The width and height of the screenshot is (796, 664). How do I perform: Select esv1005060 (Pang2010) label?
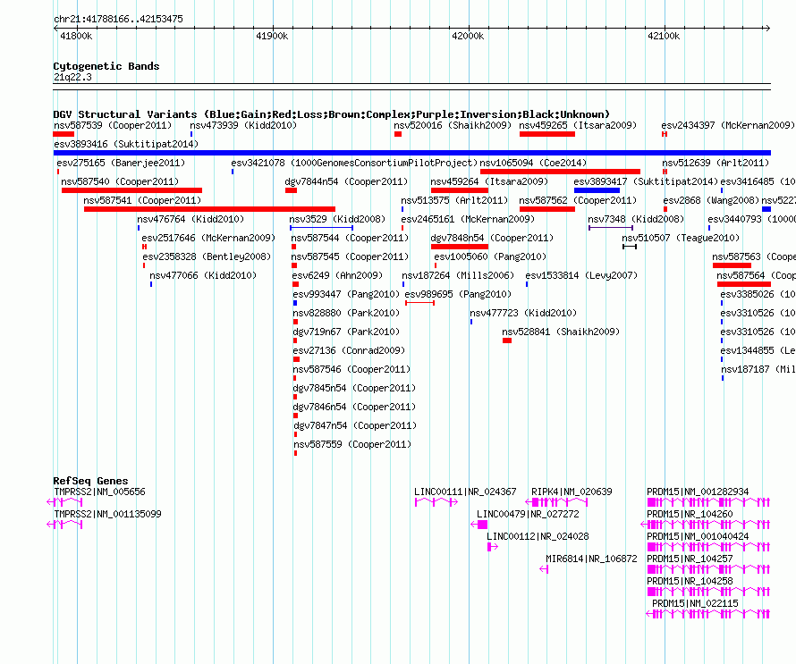(x=490, y=256)
